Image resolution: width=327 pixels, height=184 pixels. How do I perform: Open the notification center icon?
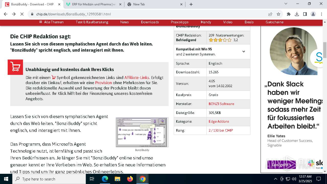point(319,179)
